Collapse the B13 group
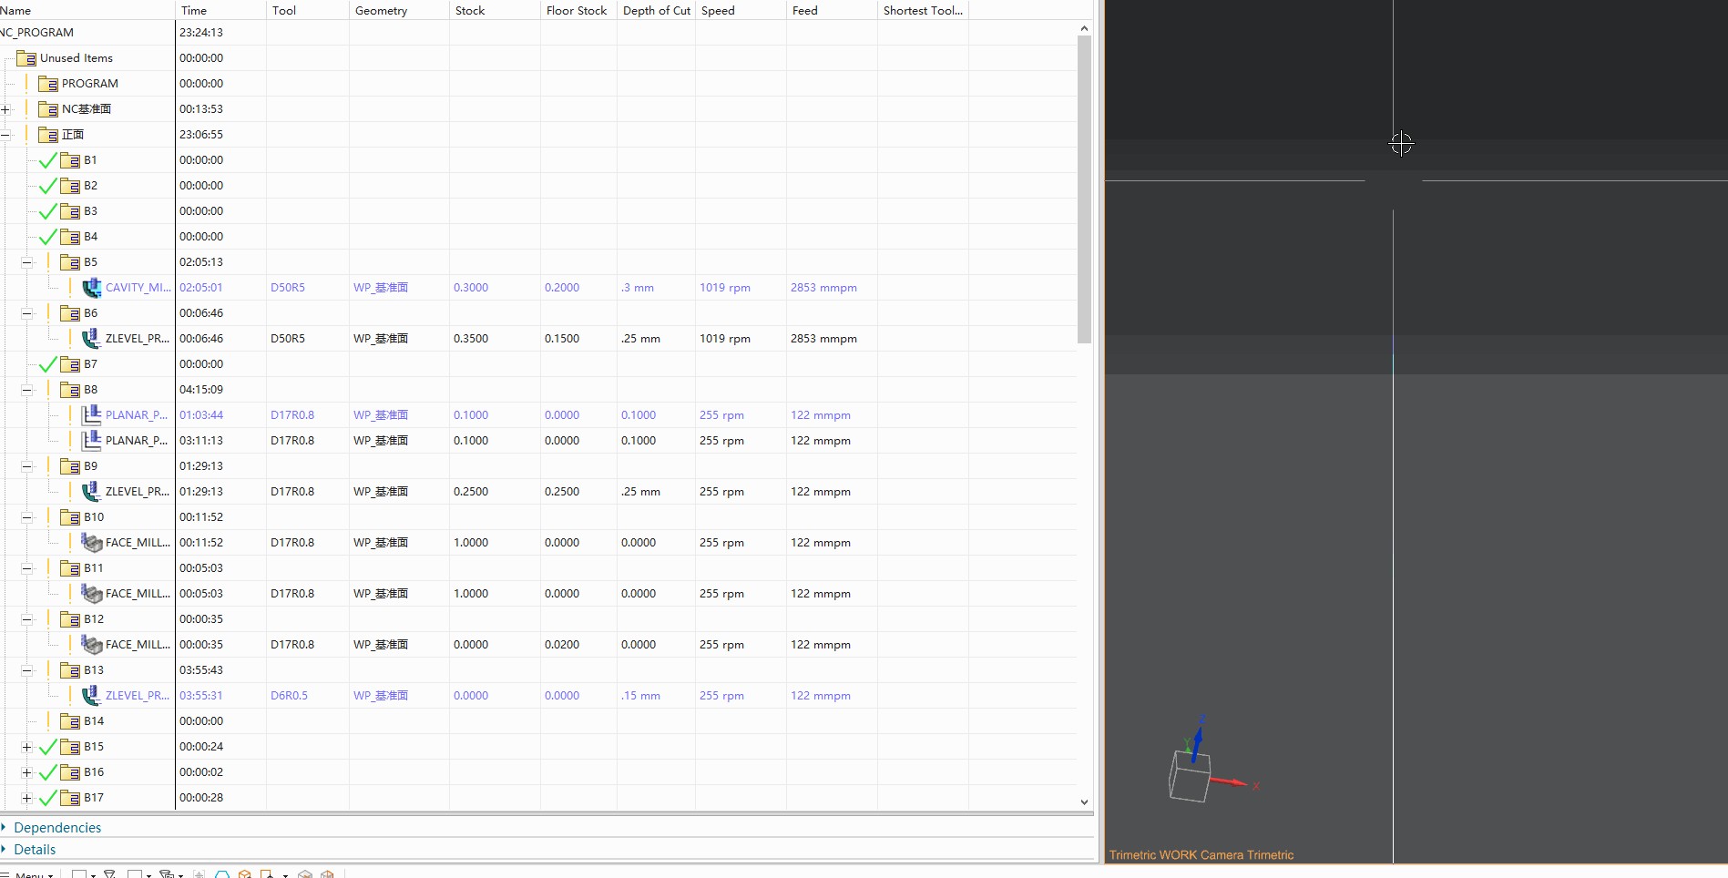 (26, 670)
